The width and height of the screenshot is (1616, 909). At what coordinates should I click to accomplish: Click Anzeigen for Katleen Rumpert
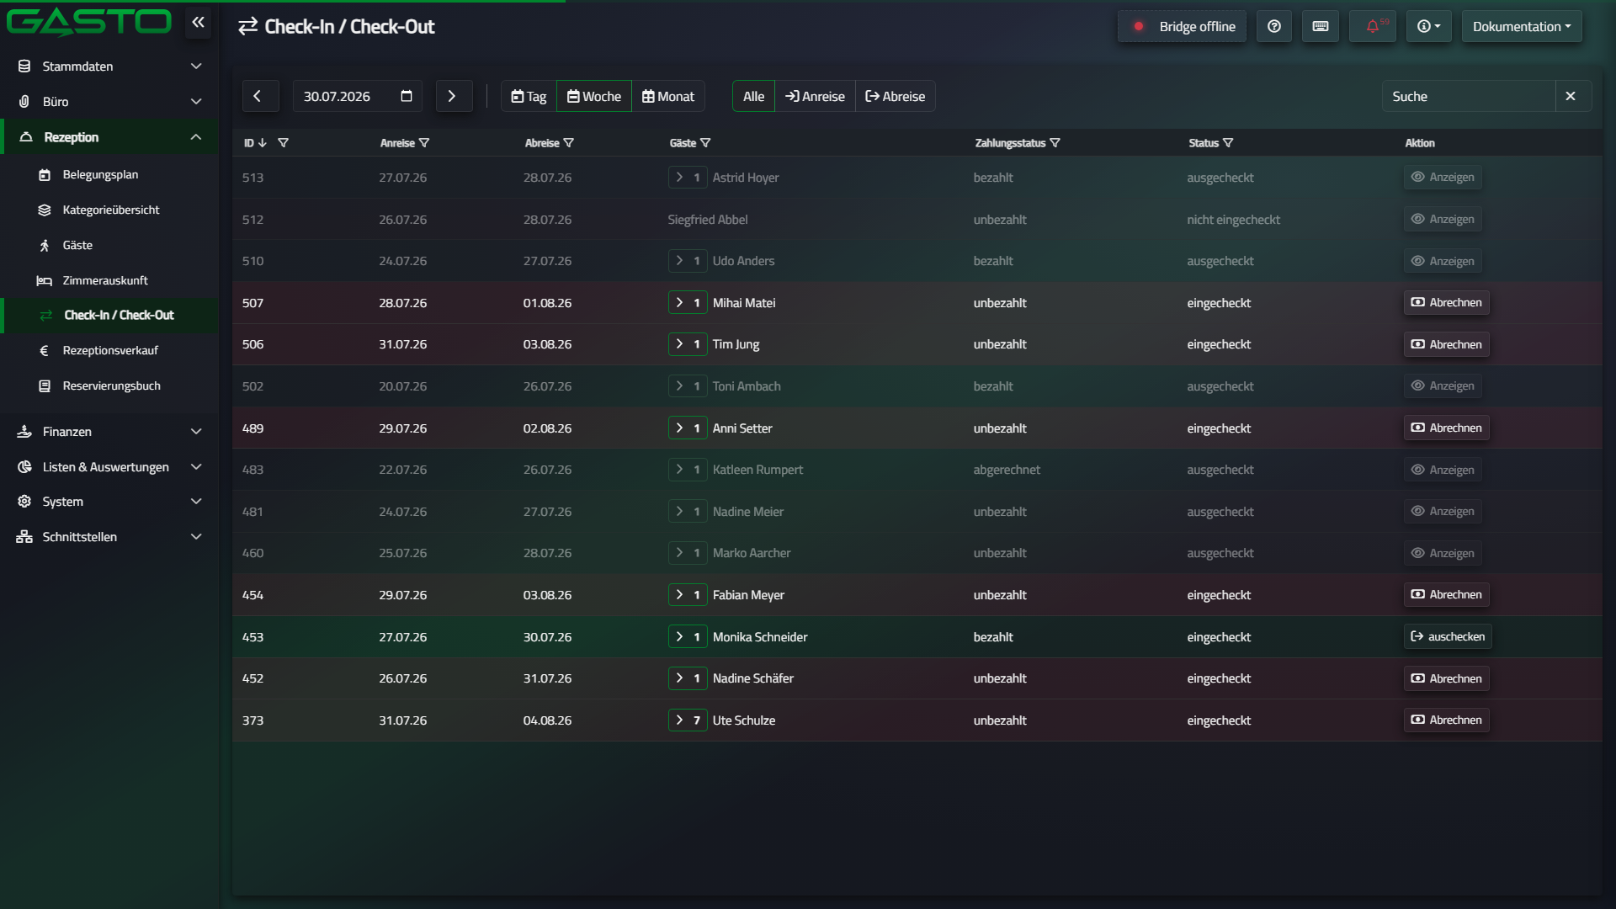point(1443,470)
